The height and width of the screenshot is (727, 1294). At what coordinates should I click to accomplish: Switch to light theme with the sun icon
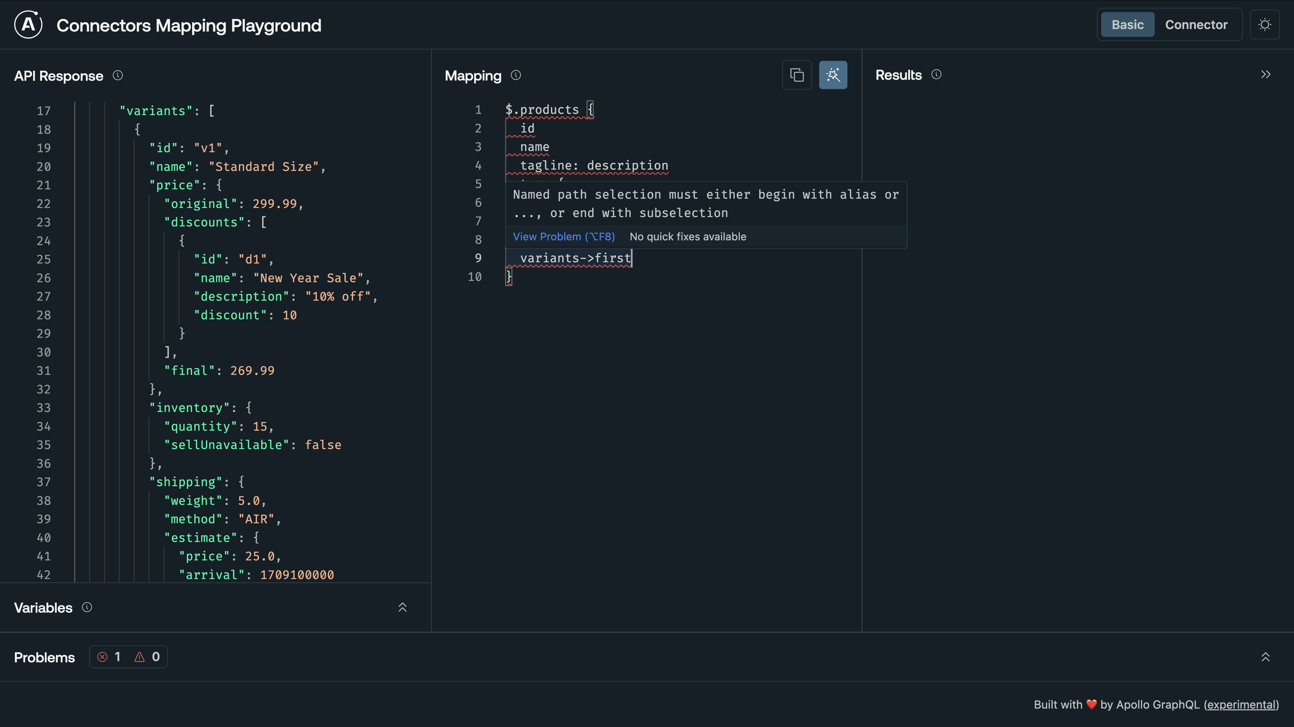point(1265,24)
